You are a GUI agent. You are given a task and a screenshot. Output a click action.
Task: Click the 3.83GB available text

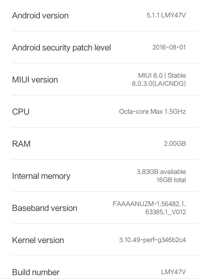161,172
